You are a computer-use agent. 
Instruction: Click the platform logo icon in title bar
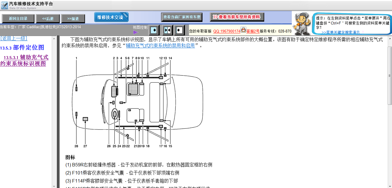pos(4,5)
